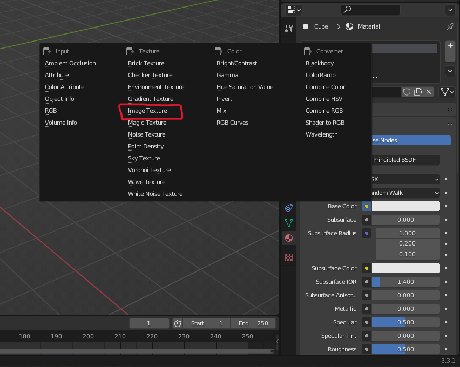The image size is (460, 367).
Task: Open the Texture properties tab checkerboard icon
Action: click(x=289, y=257)
